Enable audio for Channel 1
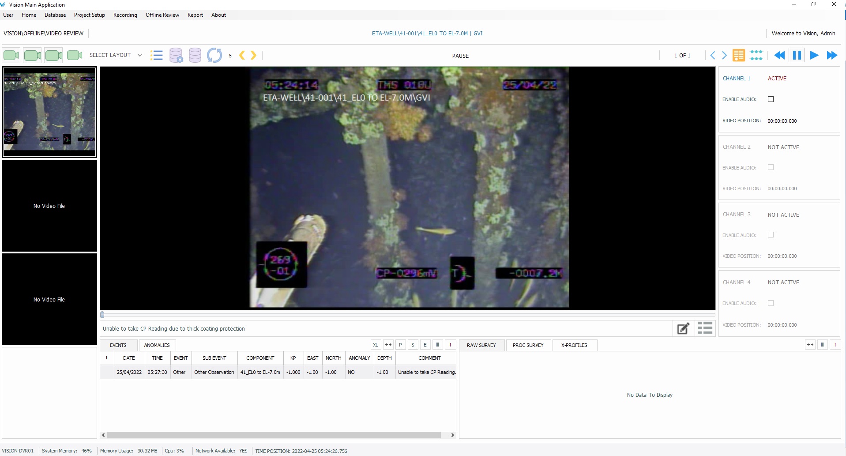846x456 pixels. click(771, 99)
